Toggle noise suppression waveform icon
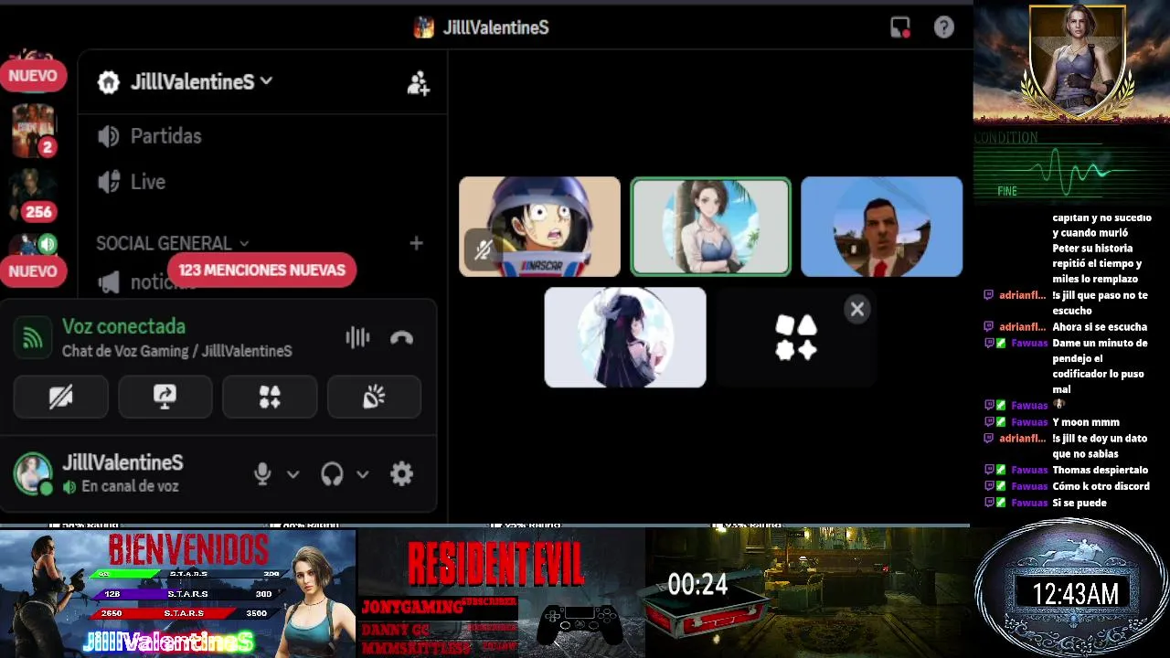1170x658 pixels. pyautogui.click(x=357, y=338)
